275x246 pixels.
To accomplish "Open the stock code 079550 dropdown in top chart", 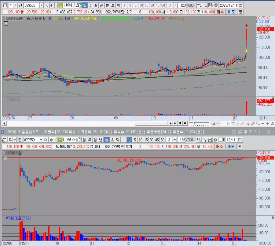I will (x=41, y=5).
